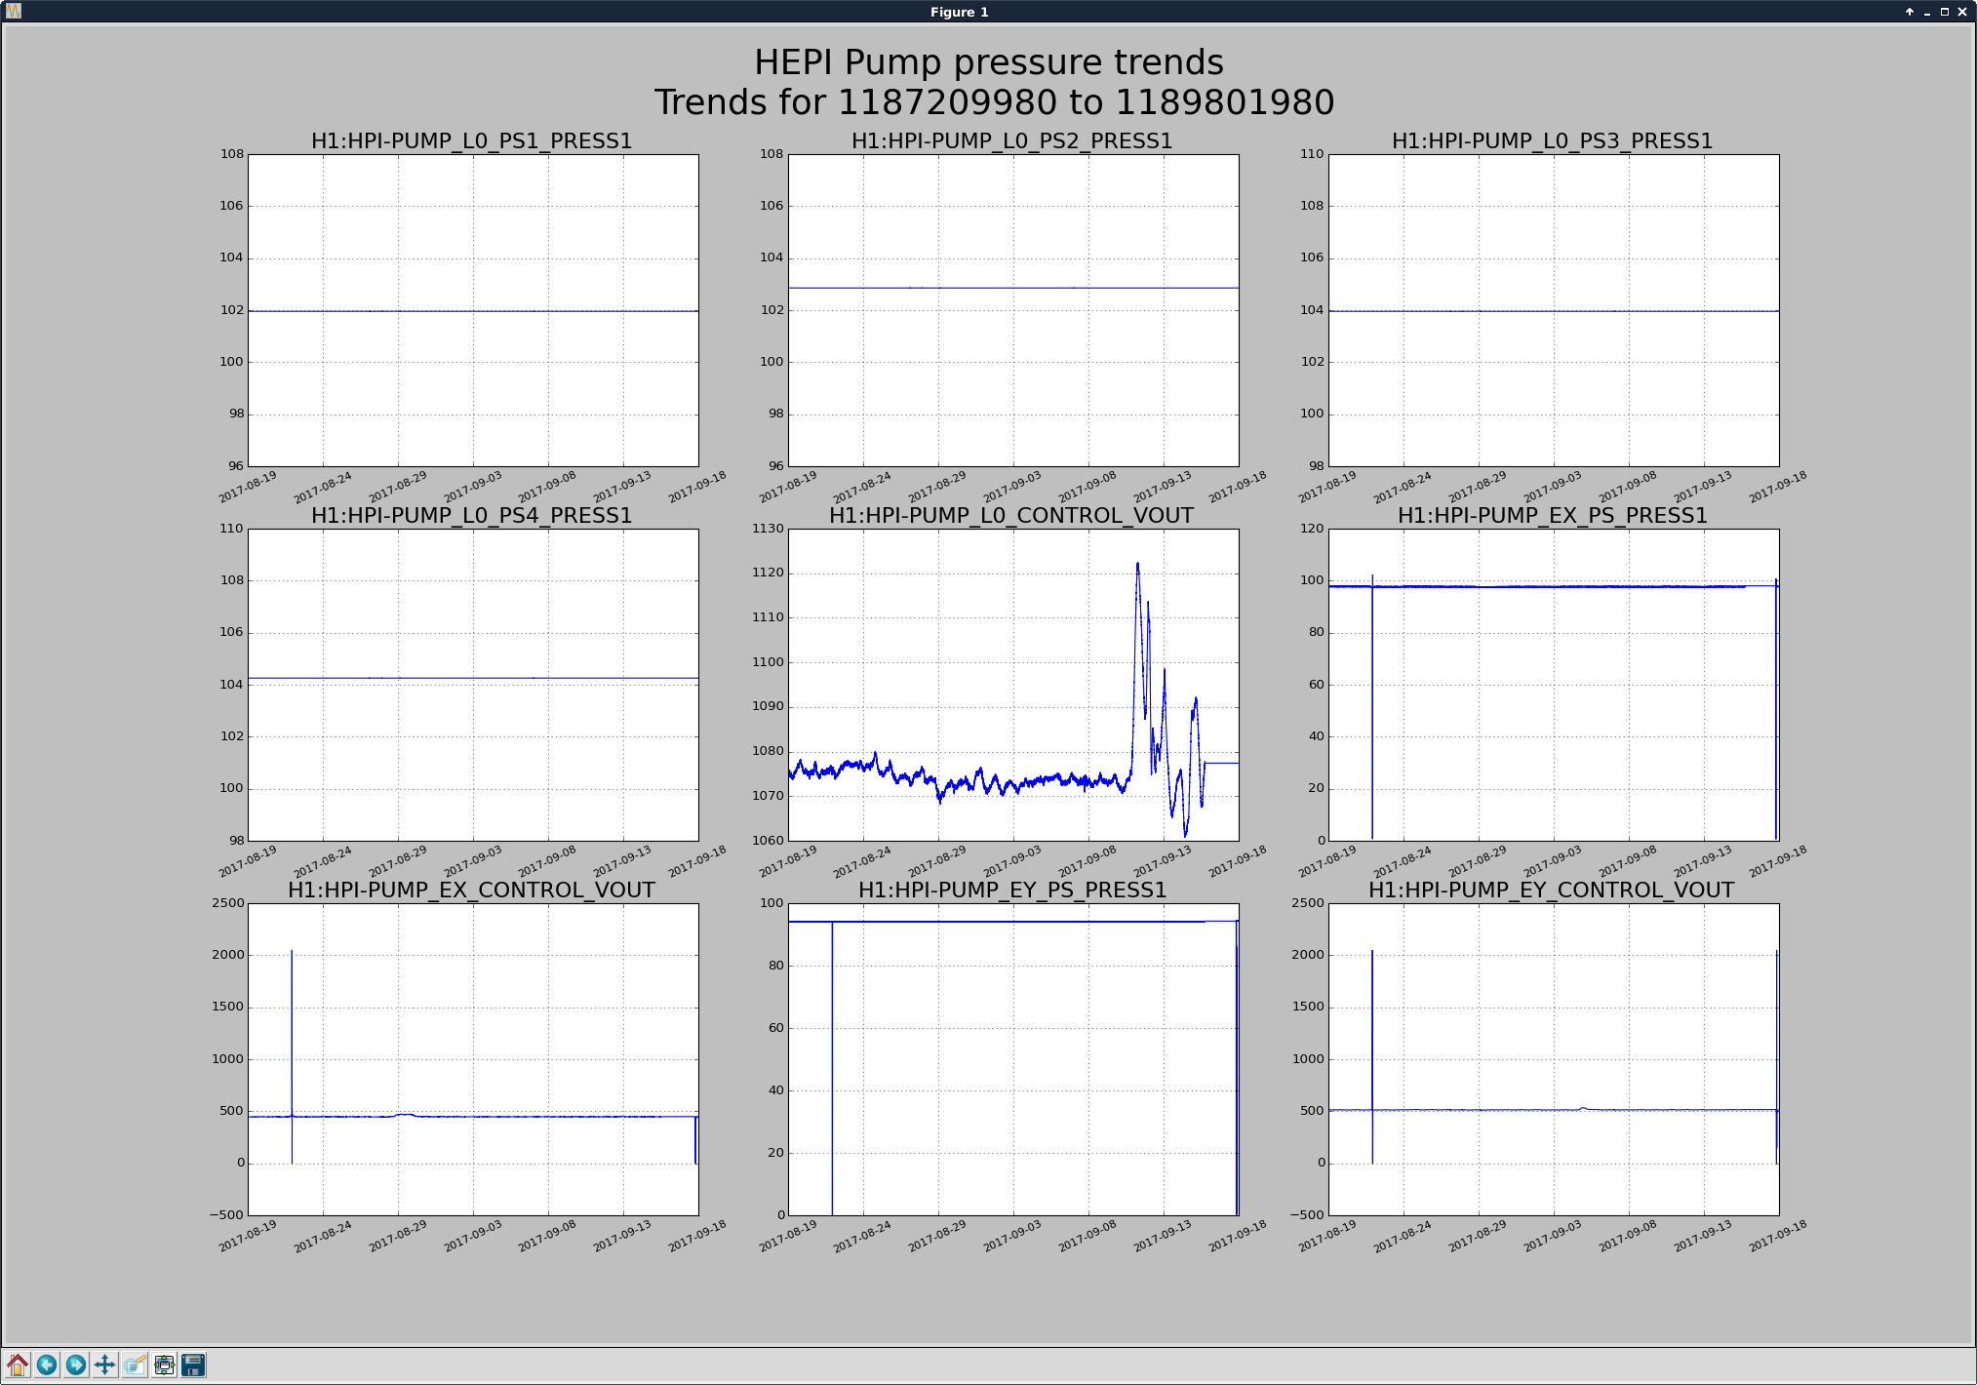Click the H1:HPI-PUMP_EY_PS_PRESS1 plot title
Viewport: 1977px width, 1385px height.
click(1012, 890)
